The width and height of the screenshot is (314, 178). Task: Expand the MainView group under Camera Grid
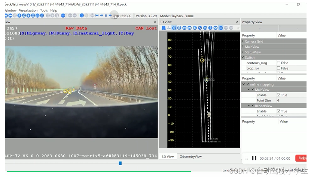point(243,46)
